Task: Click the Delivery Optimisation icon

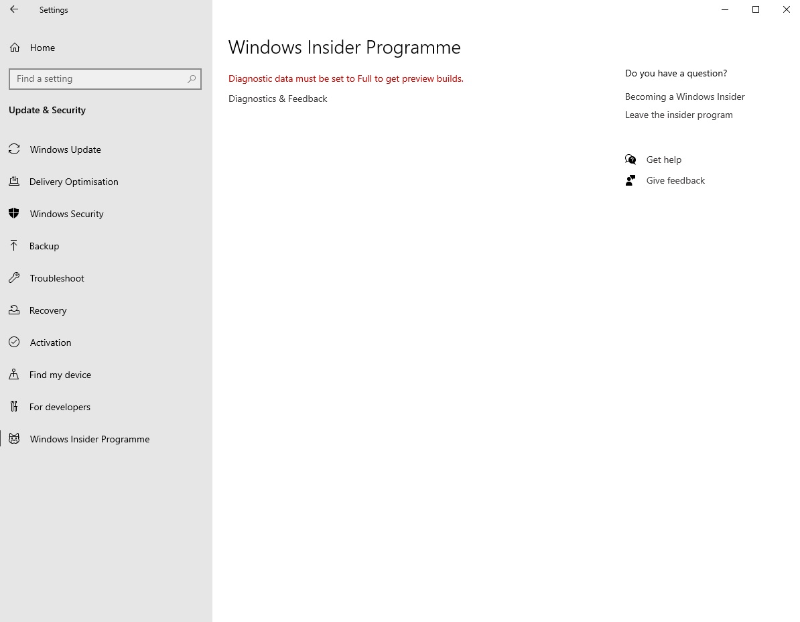Action: (14, 181)
